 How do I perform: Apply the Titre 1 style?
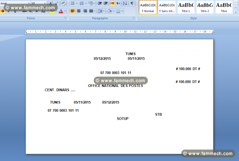point(186,7)
